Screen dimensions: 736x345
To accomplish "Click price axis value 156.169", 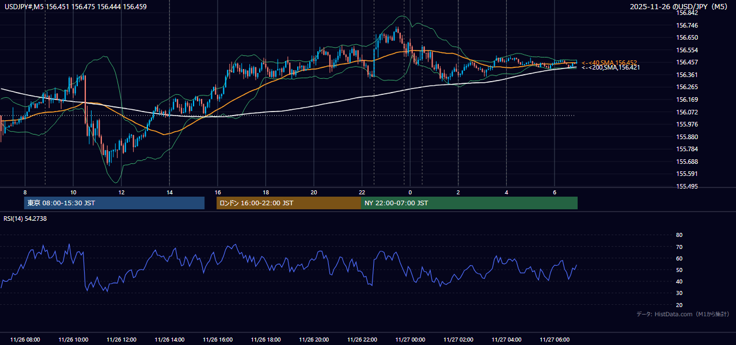I will tap(687, 99).
